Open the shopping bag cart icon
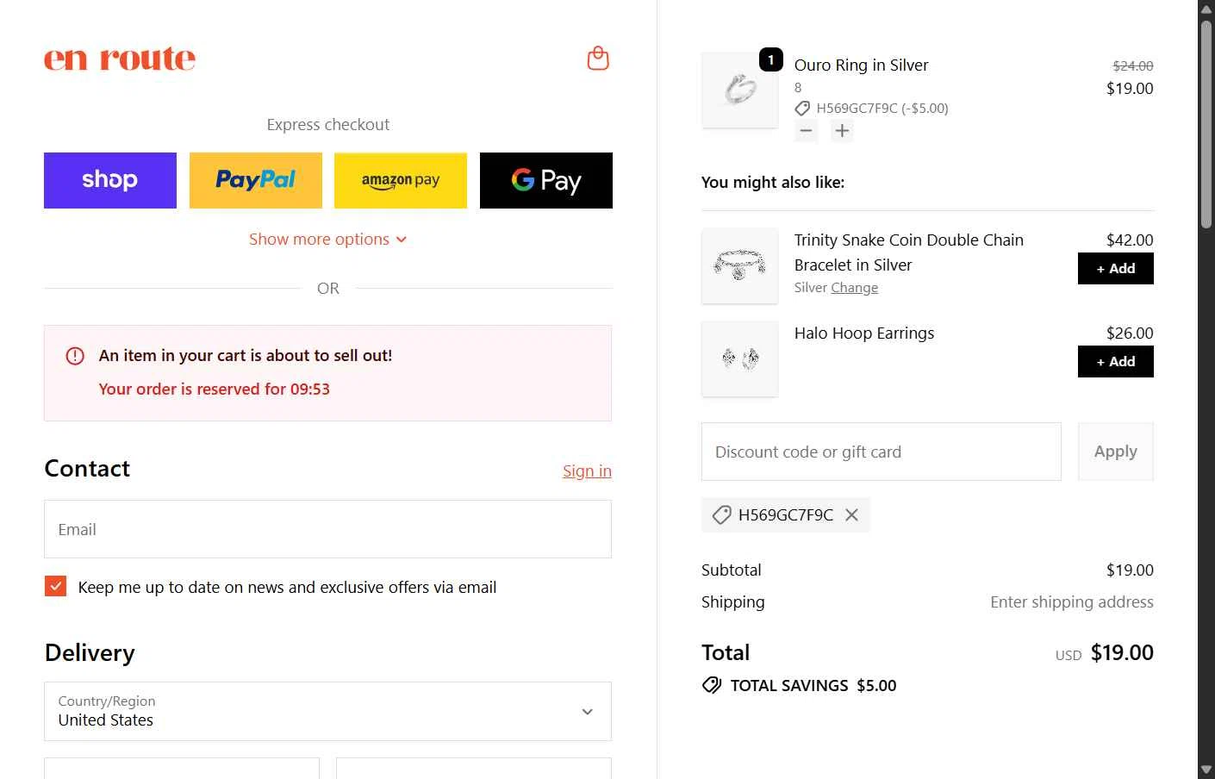The height and width of the screenshot is (779, 1215). point(598,59)
